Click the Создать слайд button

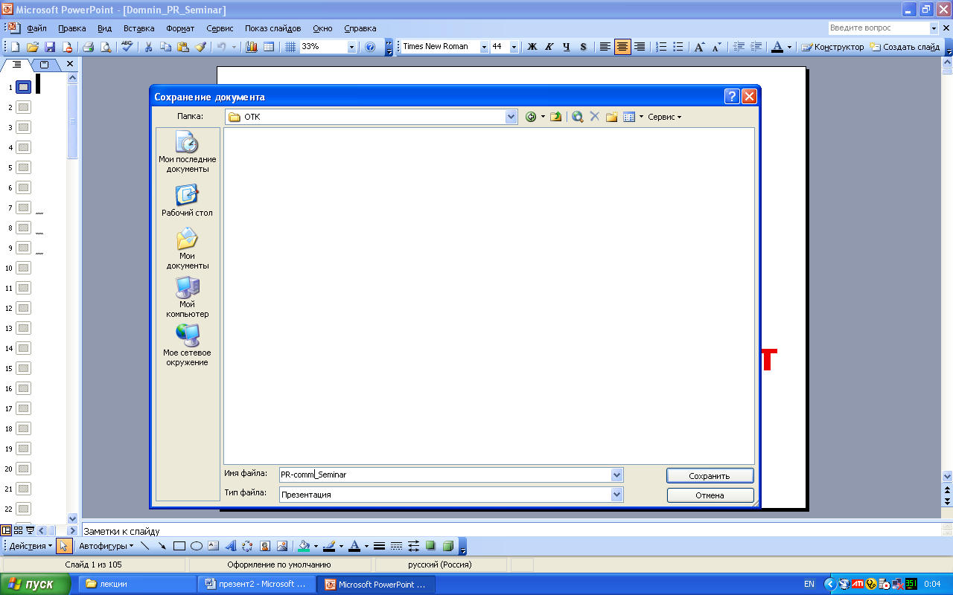905,47
